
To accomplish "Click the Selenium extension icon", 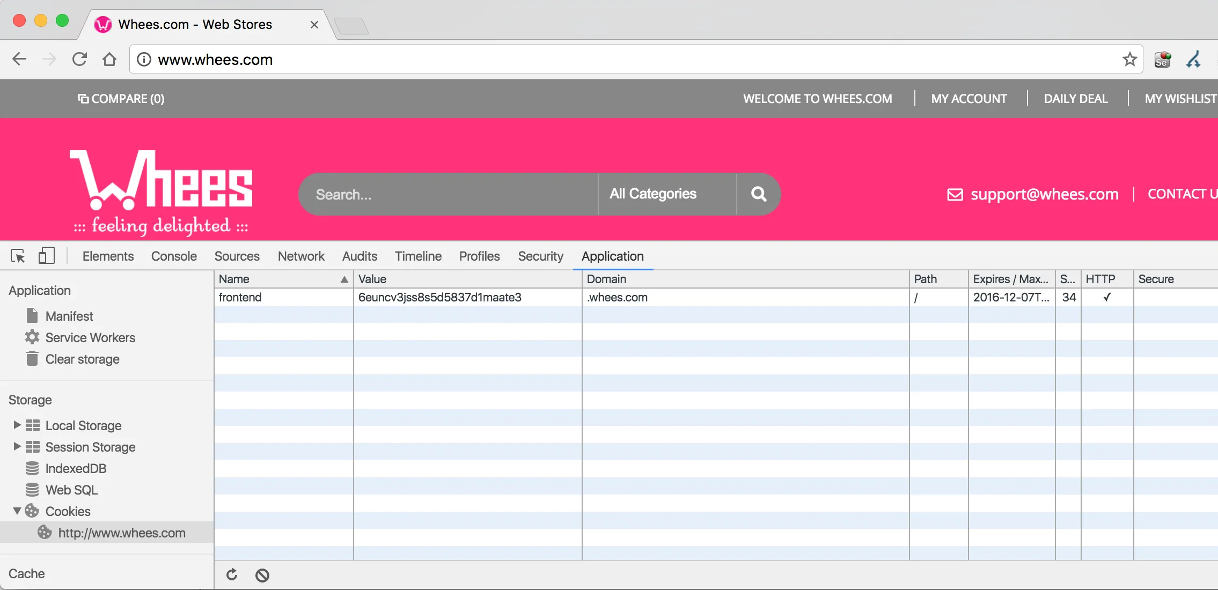I will click(x=1163, y=60).
